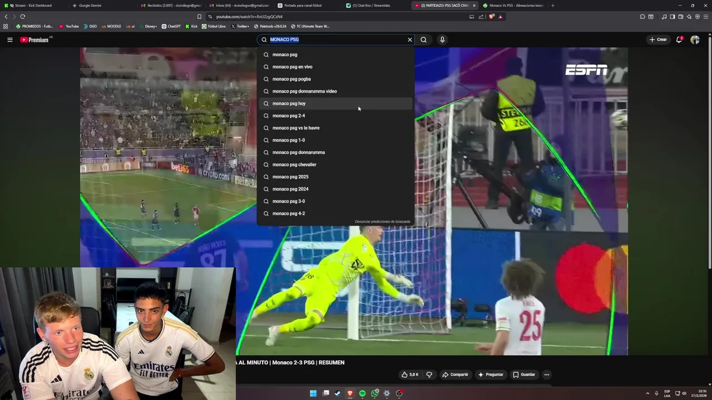Start voice search with the microphone
Screen dimensions: 712x400
click(x=442, y=39)
